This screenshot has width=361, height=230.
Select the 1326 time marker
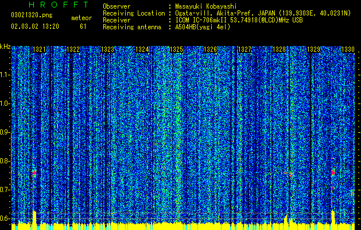click(x=211, y=49)
